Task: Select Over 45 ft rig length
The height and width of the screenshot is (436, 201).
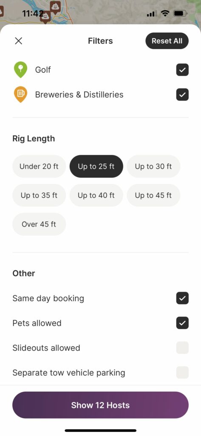Action: pyautogui.click(x=39, y=224)
